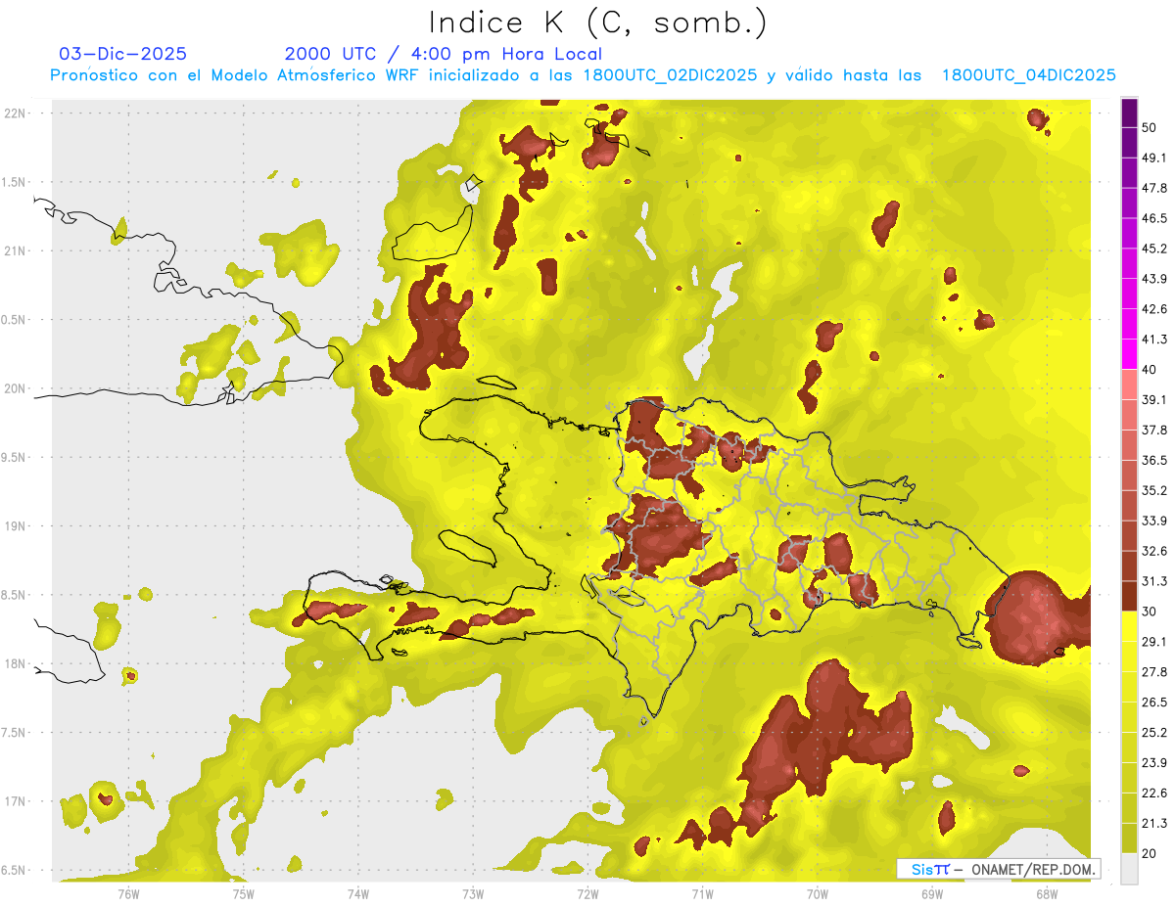Image resolution: width=1175 pixels, height=907 pixels.
Task: Click the salmon legend swatch between 39.1 and 40
Action: (x=1129, y=385)
